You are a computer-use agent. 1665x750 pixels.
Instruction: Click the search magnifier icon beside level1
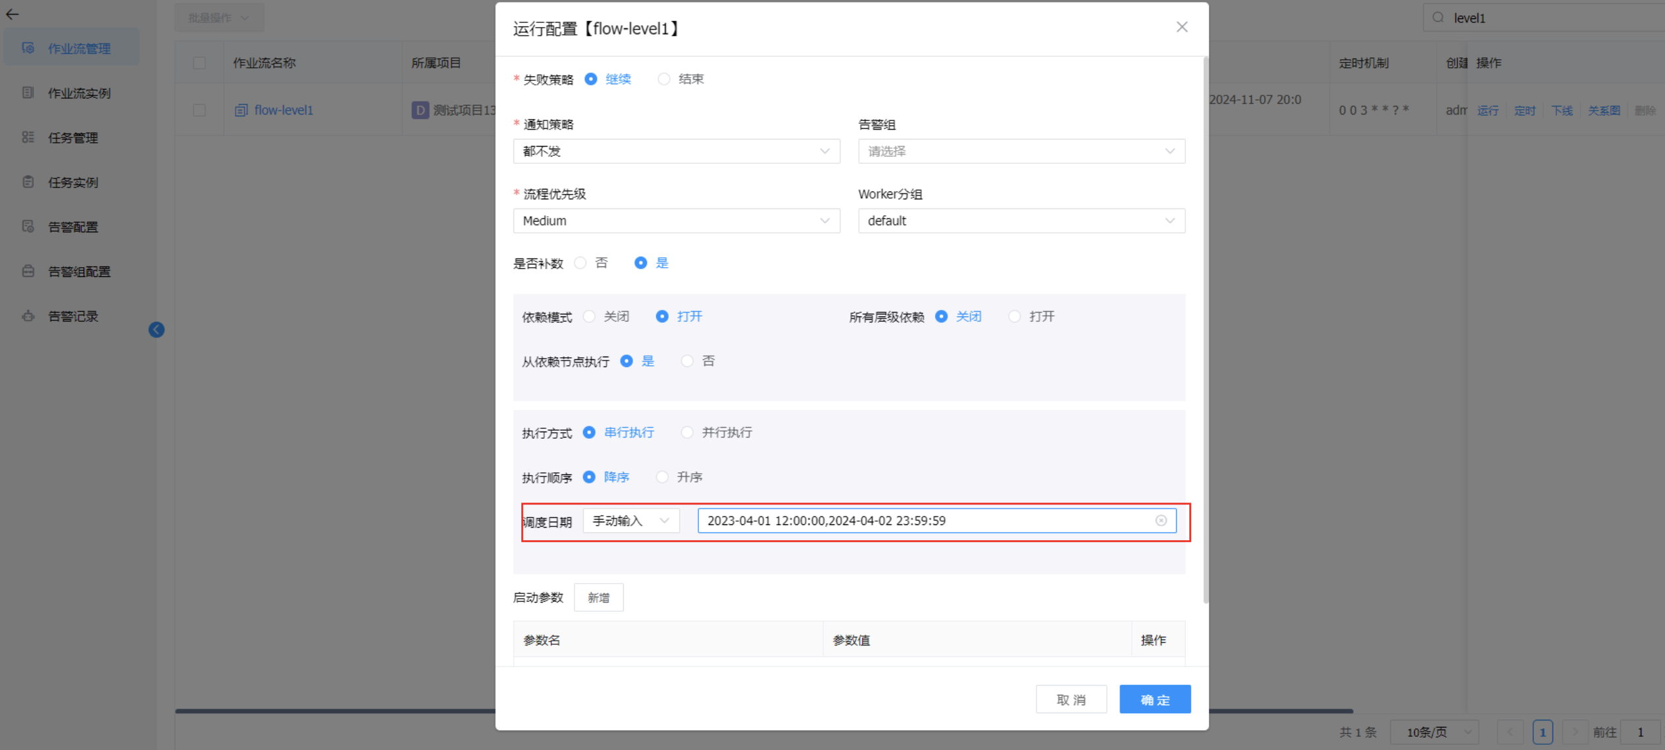point(1439,18)
